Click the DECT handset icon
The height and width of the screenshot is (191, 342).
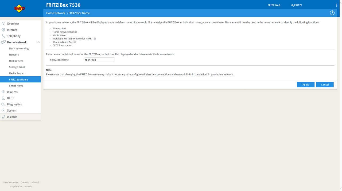(x=3, y=98)
